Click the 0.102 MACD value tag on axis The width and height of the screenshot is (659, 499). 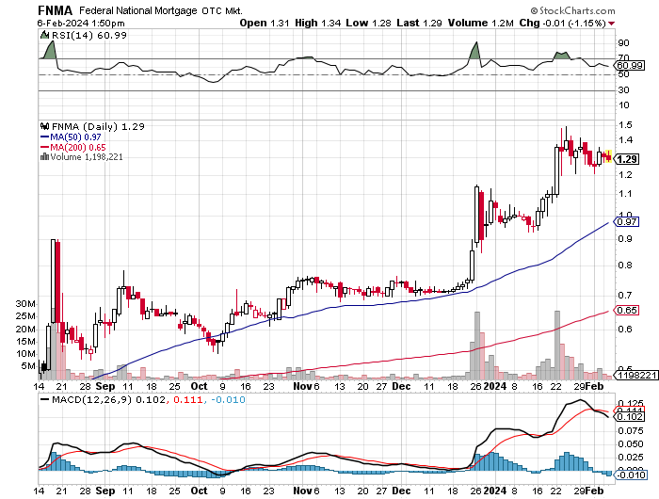(630, 416)
